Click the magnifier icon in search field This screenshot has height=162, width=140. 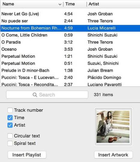tap(35, 95)
